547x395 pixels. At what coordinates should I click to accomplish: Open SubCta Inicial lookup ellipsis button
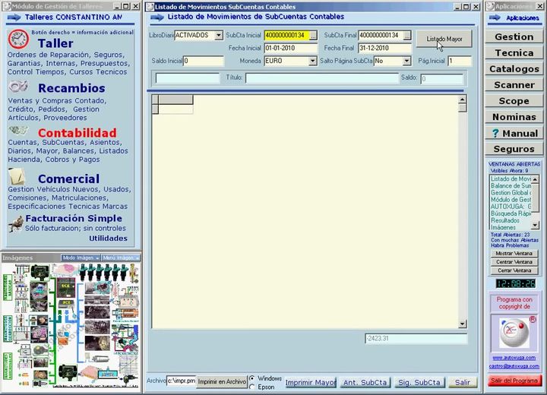coord(313,35)
